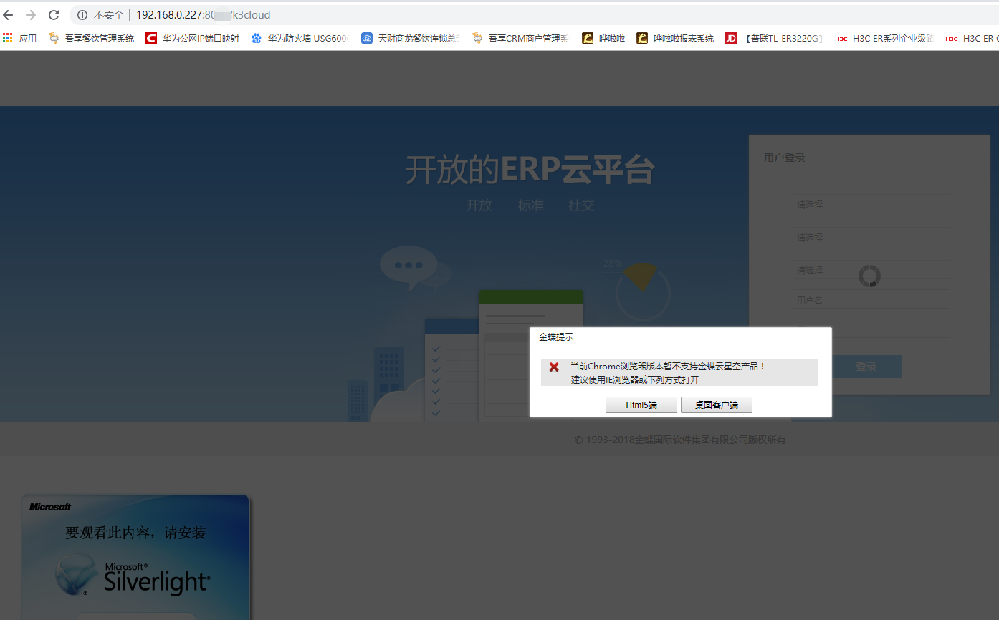
Task: Choose the 桌面客户端 button in the dialog
Action: click(x=717, y=405)
